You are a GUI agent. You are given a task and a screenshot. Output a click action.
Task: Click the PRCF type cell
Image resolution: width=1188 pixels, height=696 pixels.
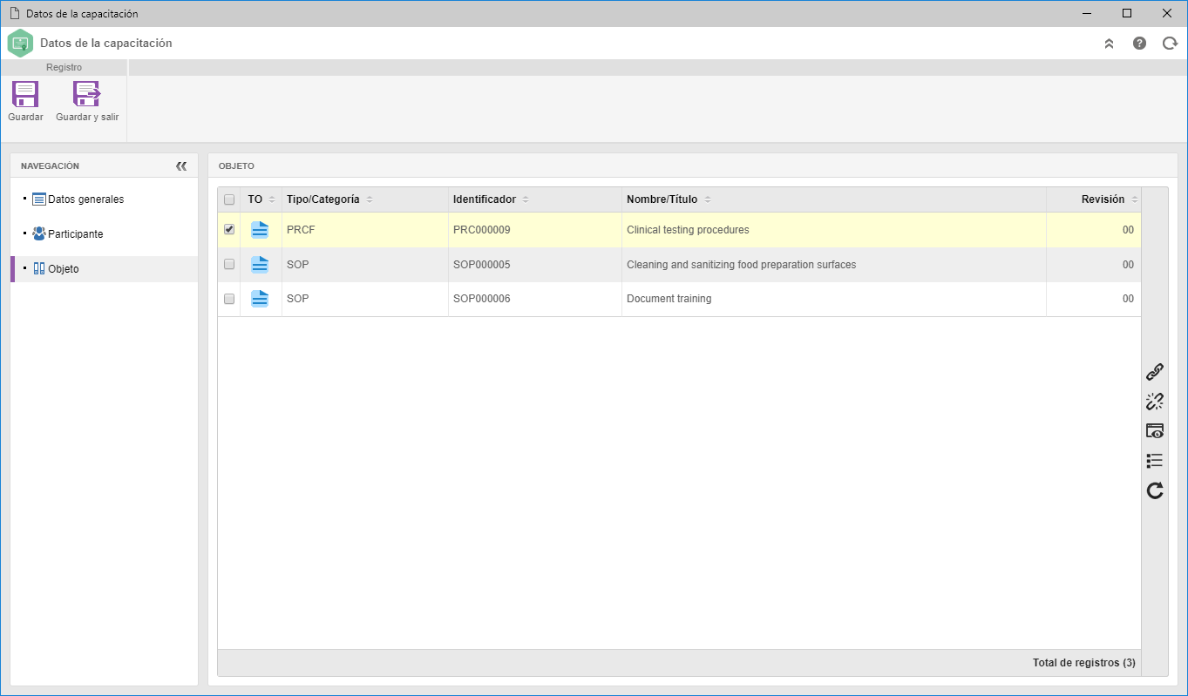(x=365, y=230)
